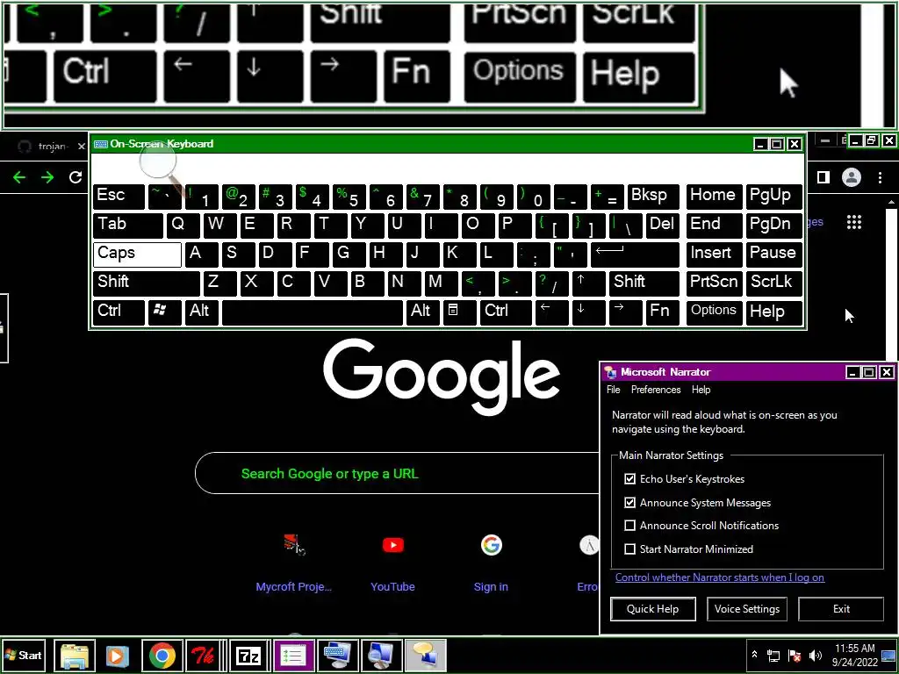
Task: Toggle Fn key on On-Screen Keyboard
Action: tap(662, 312)
